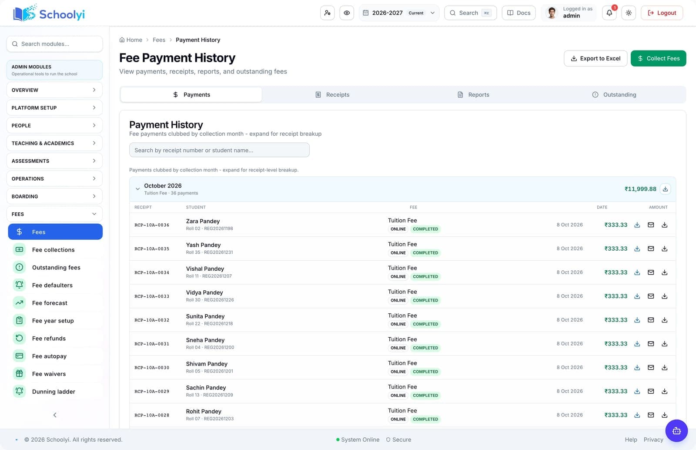Open the notifications bell icon
The image size is (696, 450).
click(609, 13)
